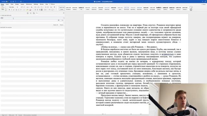Open the Home ribbon tab
Image resolution: width=207 pixels, height=116 pixels.
pyautogui.click(x=2, y=4)
